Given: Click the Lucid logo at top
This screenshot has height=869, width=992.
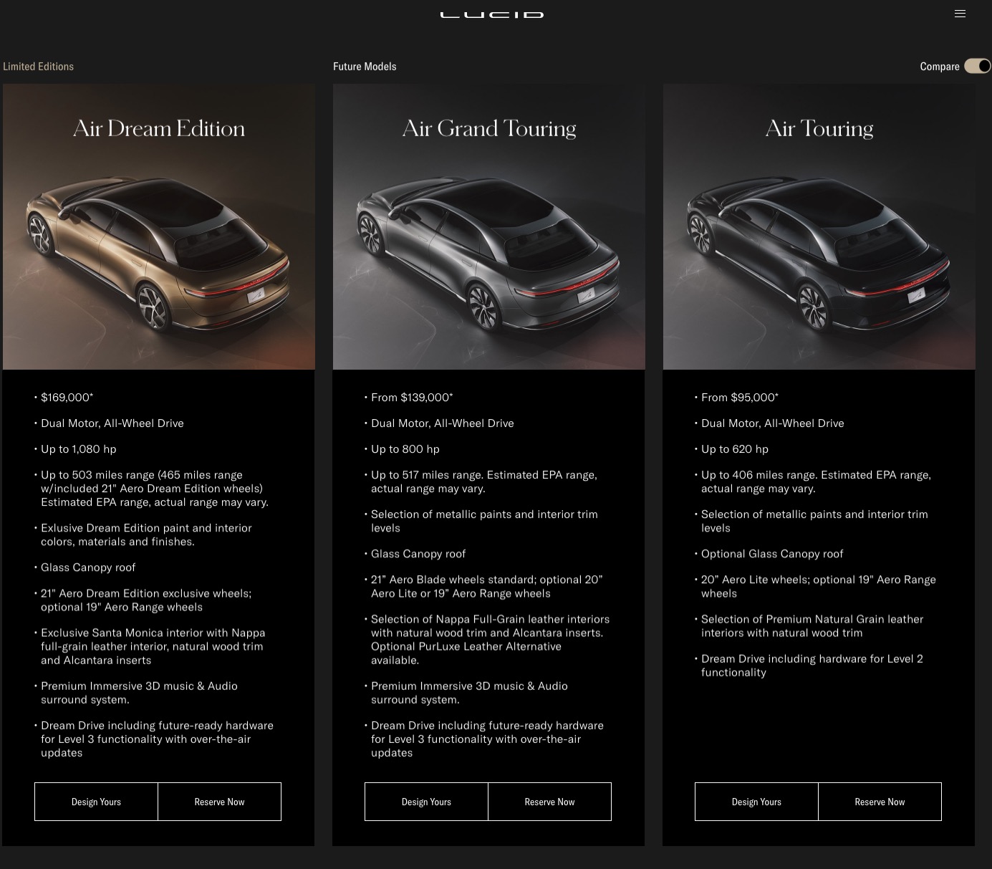Looking at the screenshot, I should (x=492, y=14).
